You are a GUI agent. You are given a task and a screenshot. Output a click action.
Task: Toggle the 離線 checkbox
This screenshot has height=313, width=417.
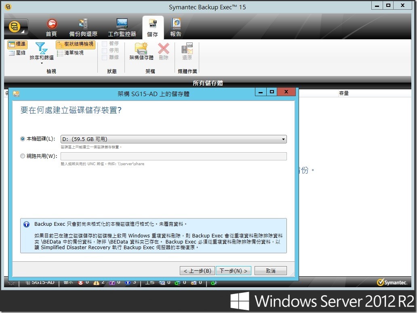point(105,57)
